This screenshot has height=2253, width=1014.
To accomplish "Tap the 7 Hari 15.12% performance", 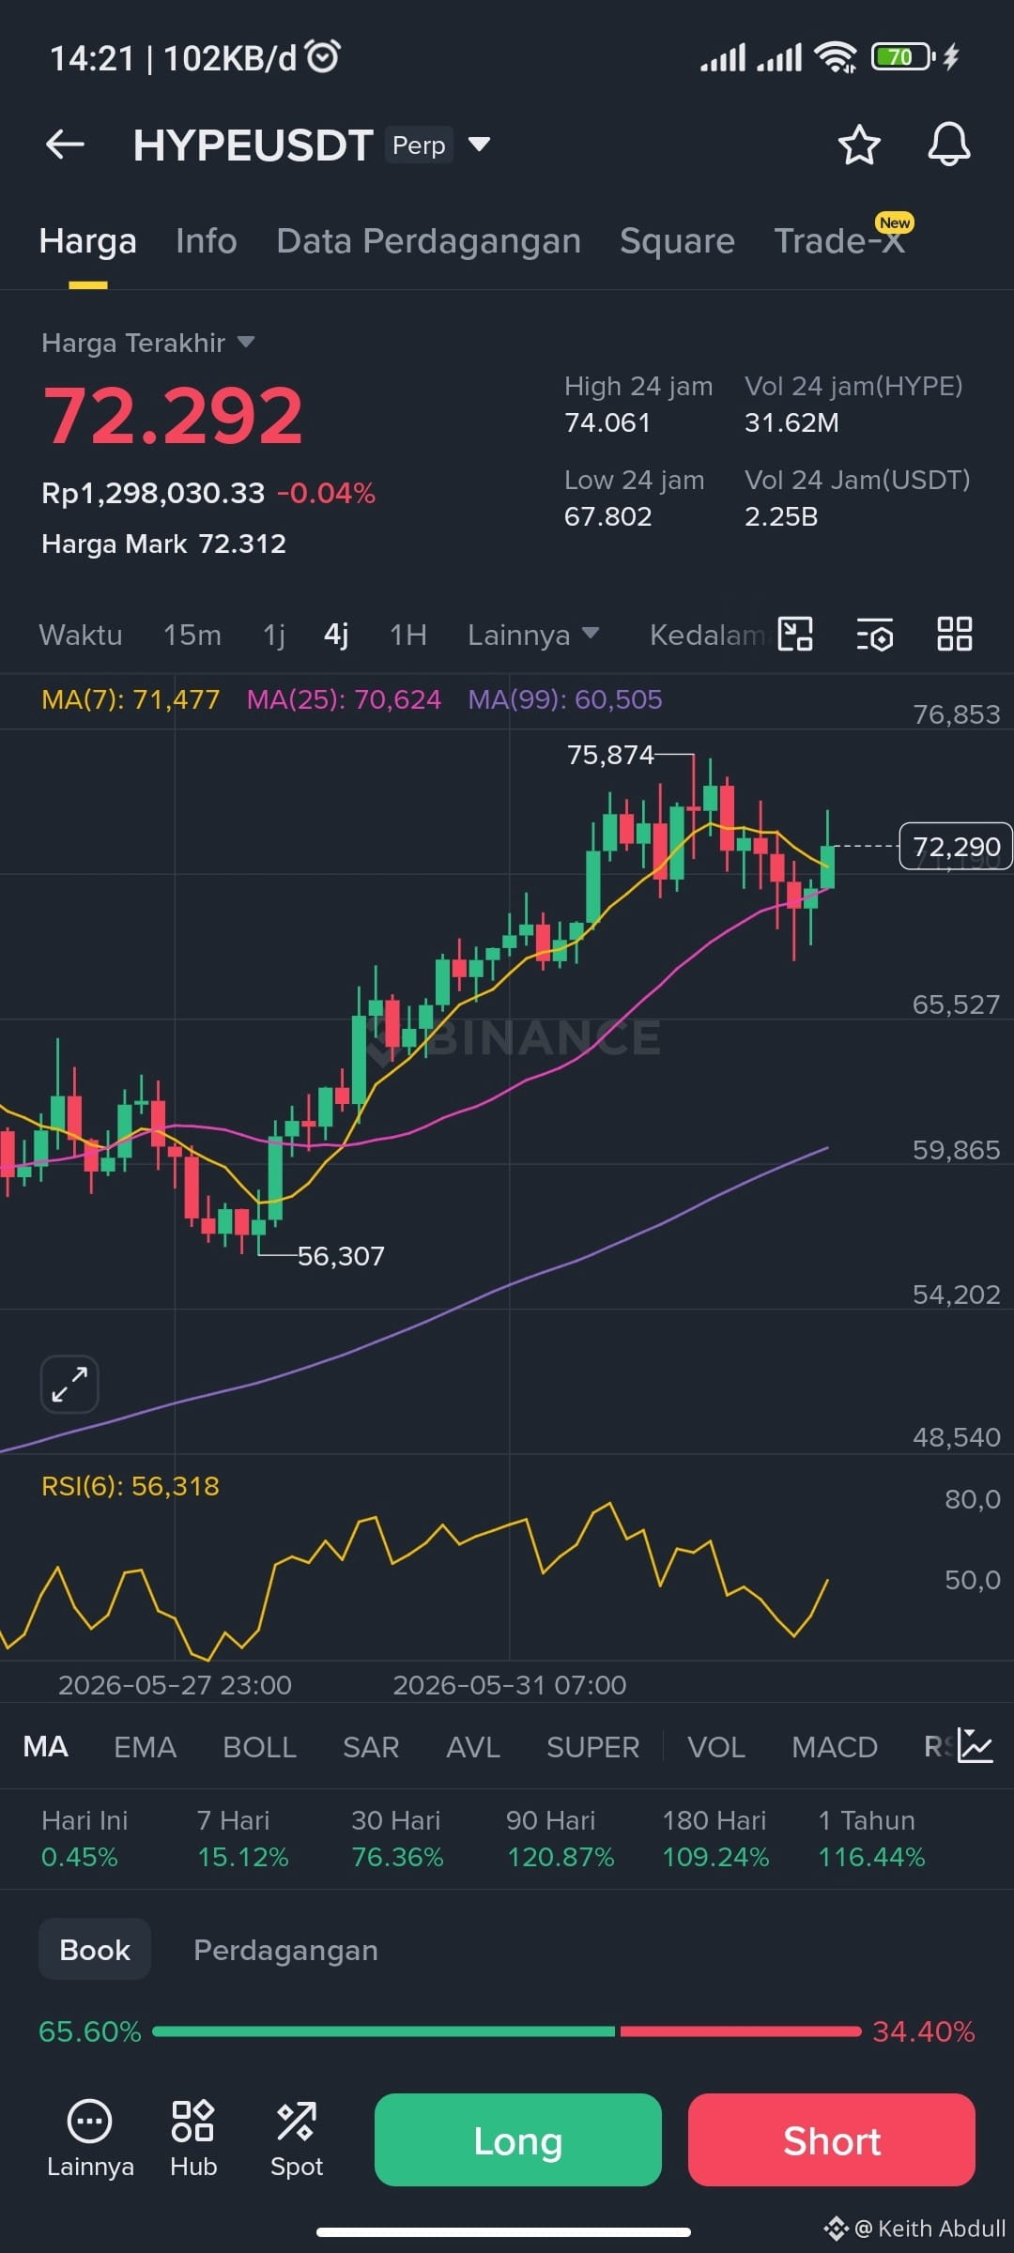I will (x=242, y=1838).
